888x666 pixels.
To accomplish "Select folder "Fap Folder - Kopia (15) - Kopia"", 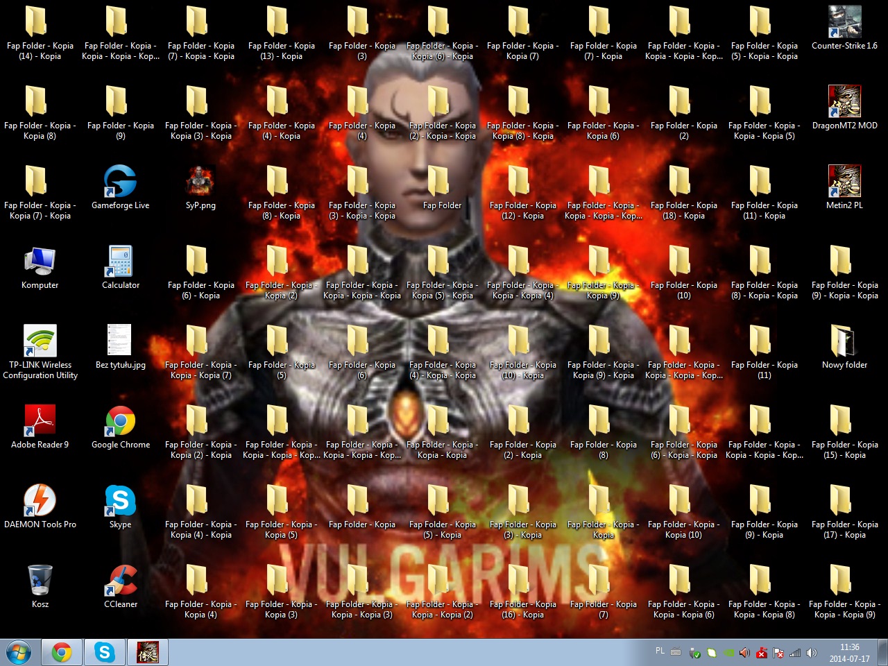I will [844, 432].
